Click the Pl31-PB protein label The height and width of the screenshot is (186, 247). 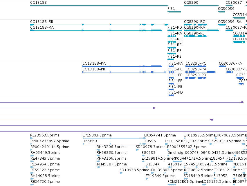point(175,87)
